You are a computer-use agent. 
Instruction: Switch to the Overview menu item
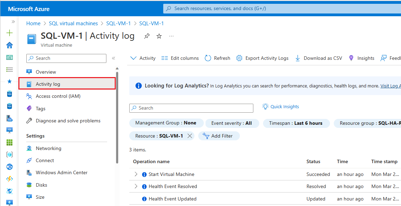pyautogui.click(x=46, y=72)
